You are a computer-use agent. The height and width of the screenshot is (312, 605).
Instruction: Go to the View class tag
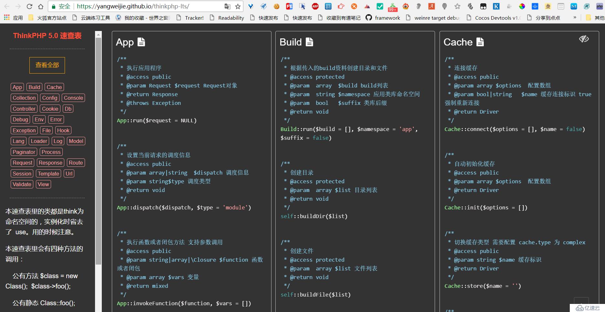[x=43, y=184]
